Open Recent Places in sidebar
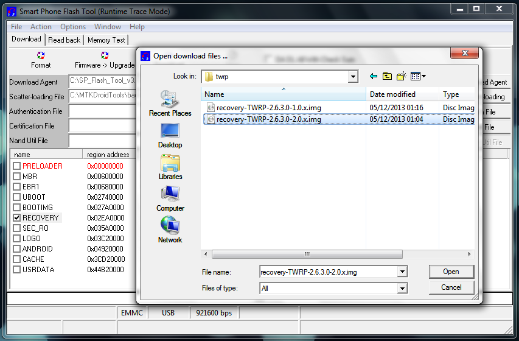Viewport: 519px width, 341px height. coord(170,103)
